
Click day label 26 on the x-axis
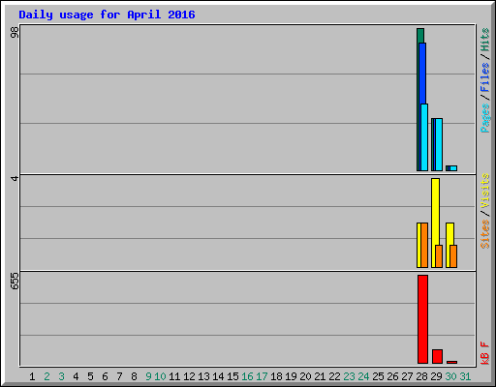(x=392, y=376)
